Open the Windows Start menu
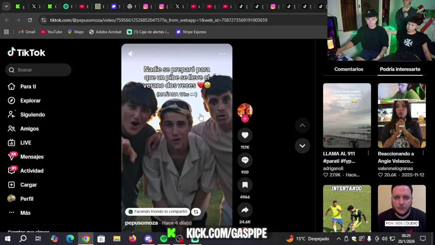 coord(7,239)
